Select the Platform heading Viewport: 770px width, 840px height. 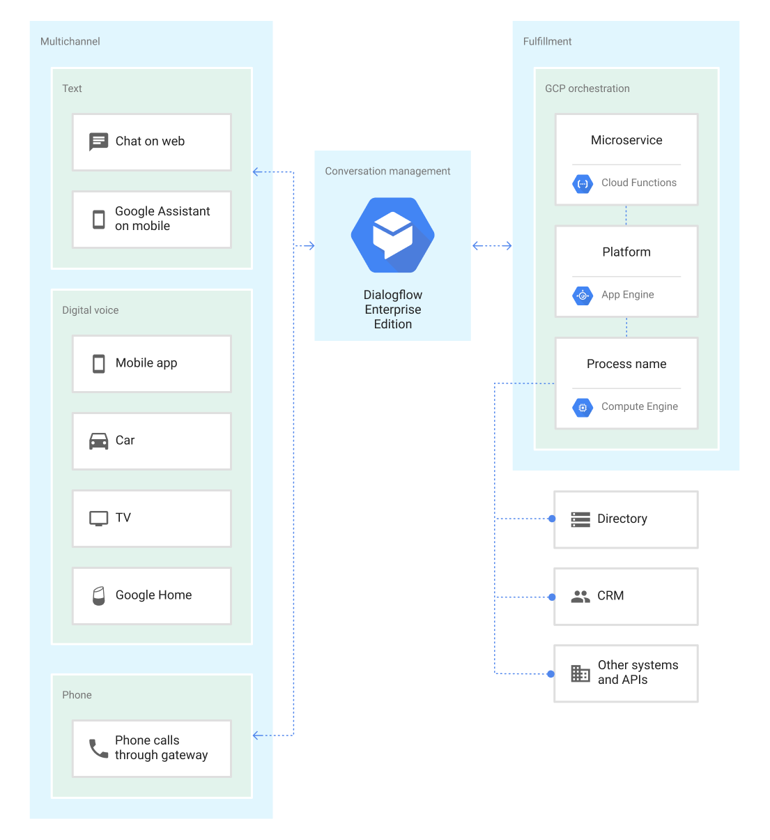point(626,252)
